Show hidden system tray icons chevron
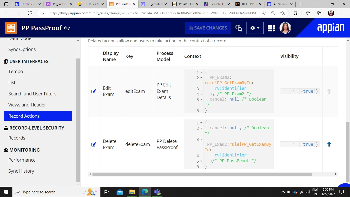Viewport: 350px width, 197px height. pos(283,192)
